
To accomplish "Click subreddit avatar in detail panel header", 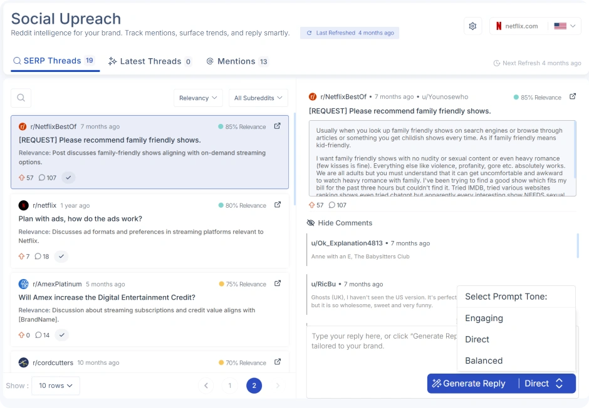I will tap(313, 97).
